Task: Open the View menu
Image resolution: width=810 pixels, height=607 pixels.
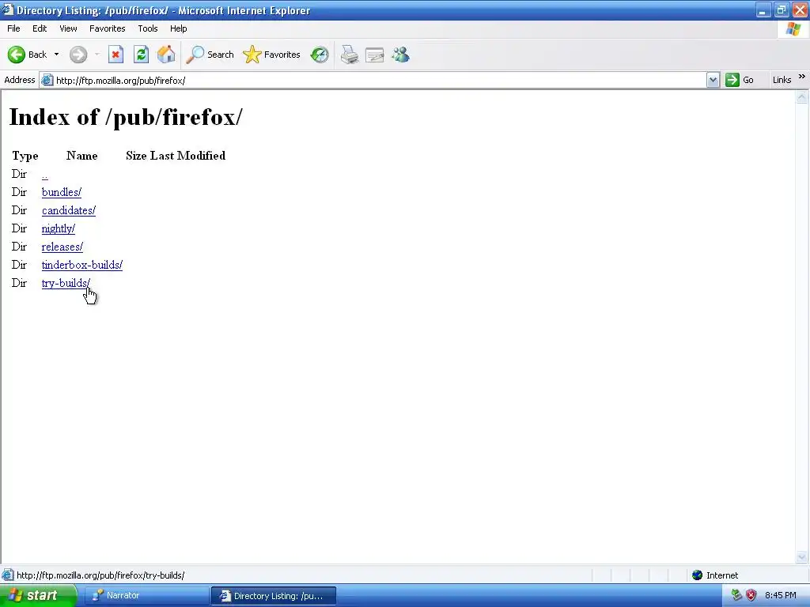Action: [68, 28]
